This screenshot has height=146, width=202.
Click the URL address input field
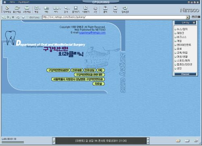pyautogui.click(x=114, y=17)
